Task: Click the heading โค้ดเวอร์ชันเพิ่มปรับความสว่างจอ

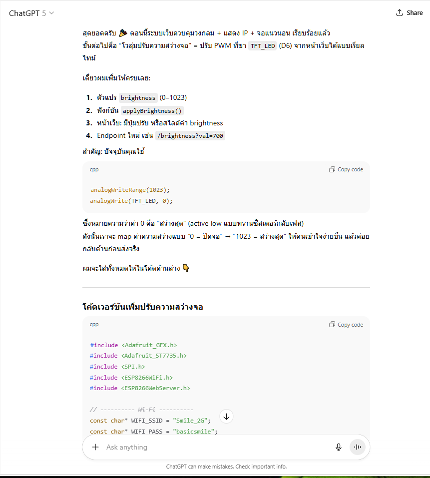Action: [142, 307]
